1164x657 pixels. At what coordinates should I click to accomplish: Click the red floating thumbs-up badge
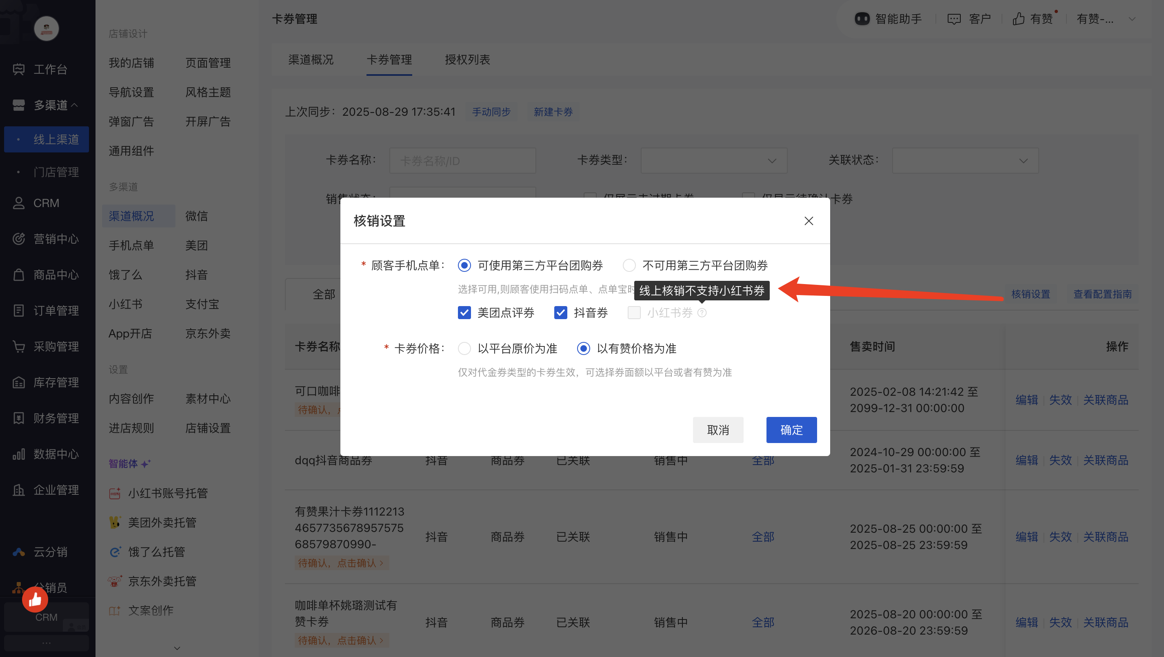pos(35,599)
